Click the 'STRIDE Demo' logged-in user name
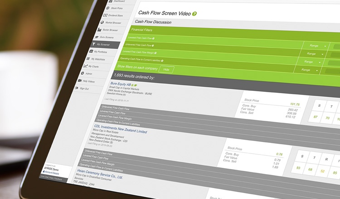The width and height of the screenshot is (340, 199). 51,169
